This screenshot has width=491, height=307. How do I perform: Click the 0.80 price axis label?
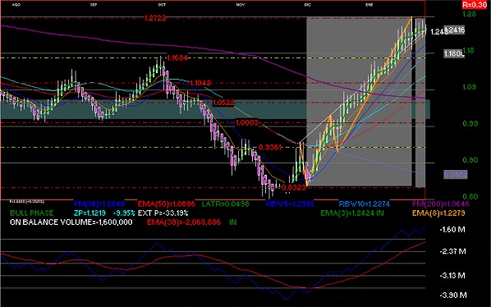470,196
